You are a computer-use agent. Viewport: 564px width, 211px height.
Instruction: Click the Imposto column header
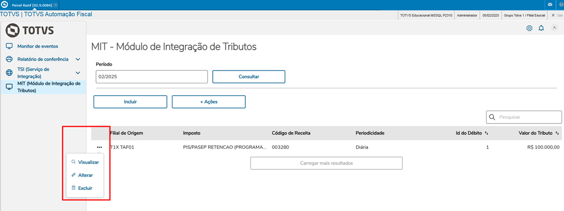192,133
